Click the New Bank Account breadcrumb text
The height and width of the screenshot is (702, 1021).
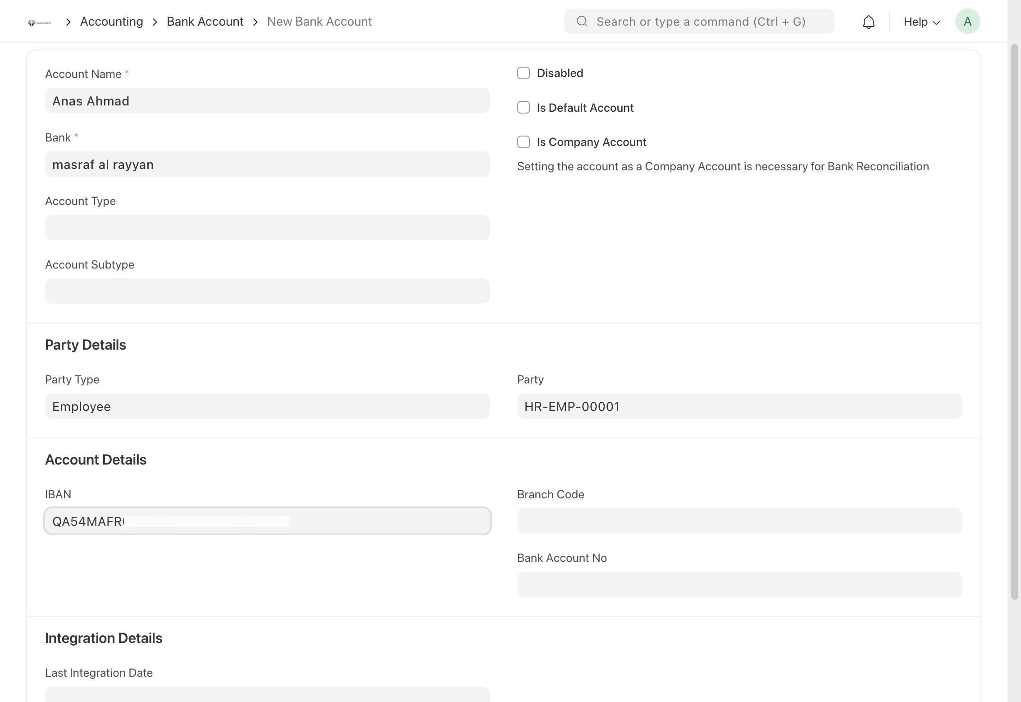pos(319,22)
